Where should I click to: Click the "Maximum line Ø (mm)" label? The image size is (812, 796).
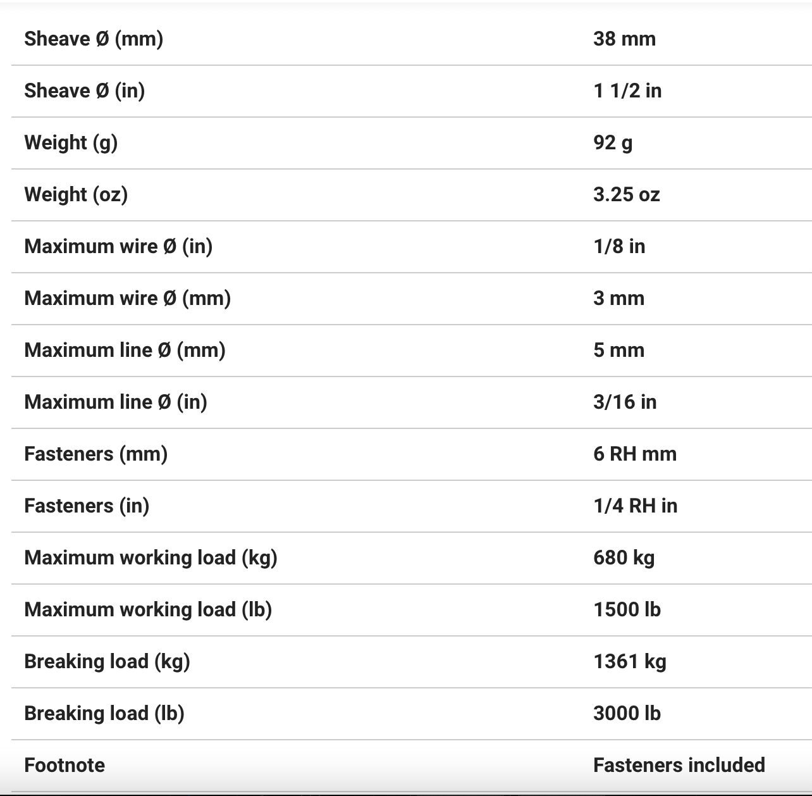pos(125,351)
